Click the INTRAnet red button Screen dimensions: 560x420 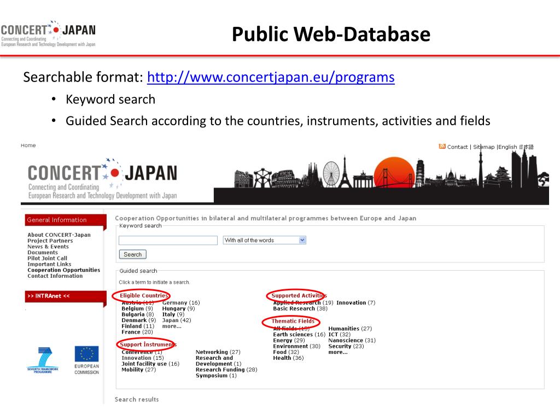point(66,296)
